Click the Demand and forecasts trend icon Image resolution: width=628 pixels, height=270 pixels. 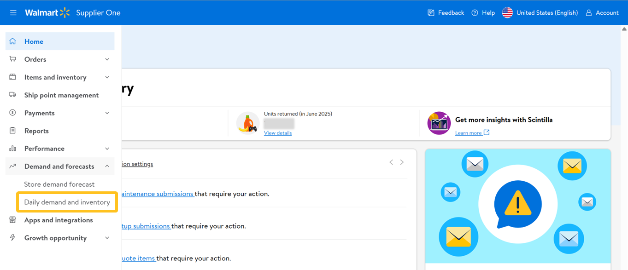click(12, 167)
